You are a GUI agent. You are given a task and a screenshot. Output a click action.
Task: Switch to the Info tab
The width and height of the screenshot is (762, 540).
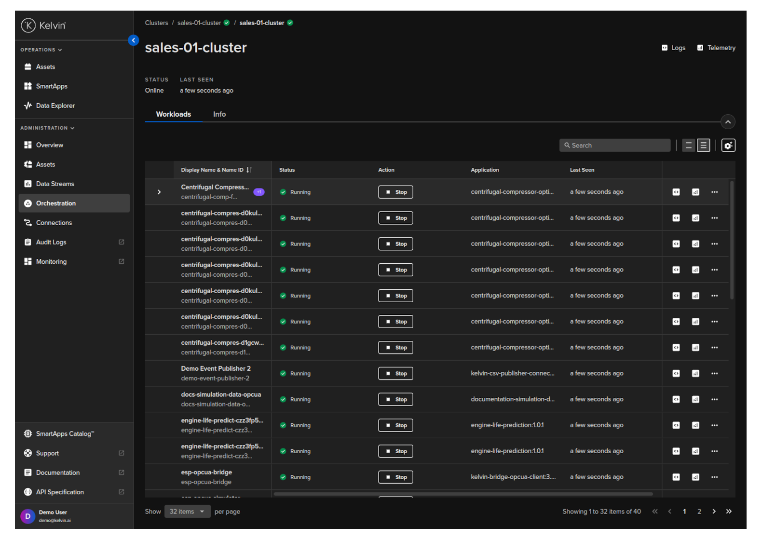click(219, 114)
